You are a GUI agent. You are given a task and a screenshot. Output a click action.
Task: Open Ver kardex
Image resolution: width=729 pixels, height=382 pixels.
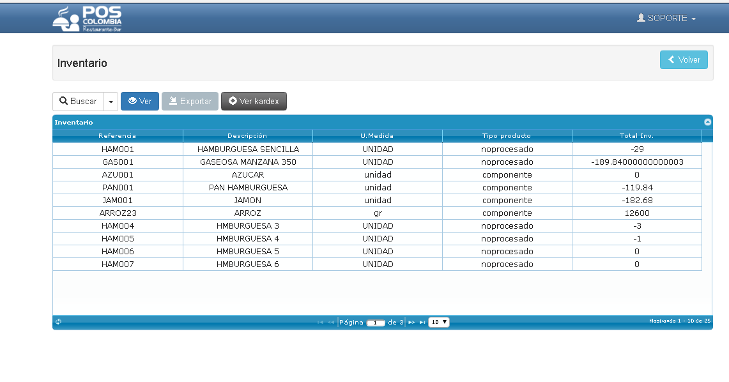pos(254,102)
